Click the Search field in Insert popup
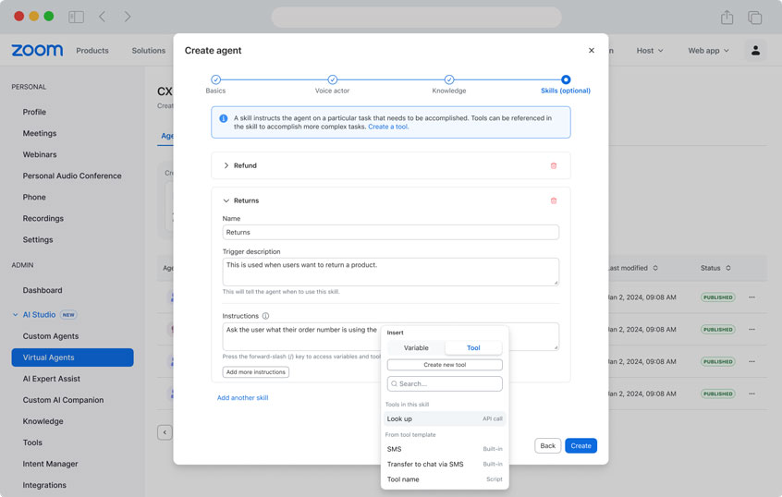This screenshot has height=497, width=782. tap(445, 384)
